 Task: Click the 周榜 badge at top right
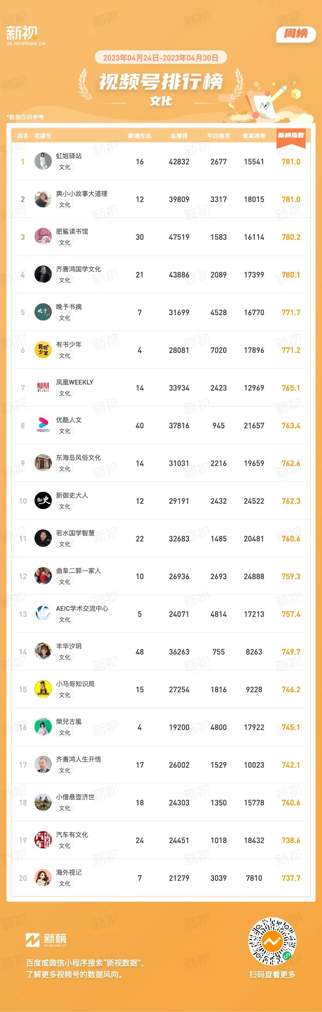pyautogui.click(x=296, y=34)
